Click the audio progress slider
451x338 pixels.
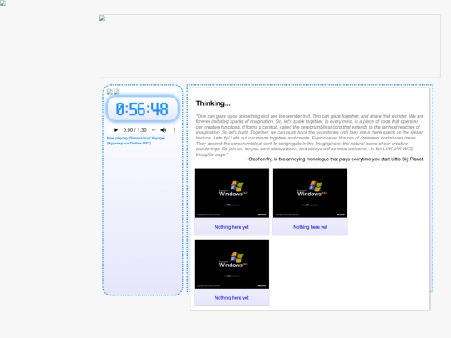click(154, 130)
